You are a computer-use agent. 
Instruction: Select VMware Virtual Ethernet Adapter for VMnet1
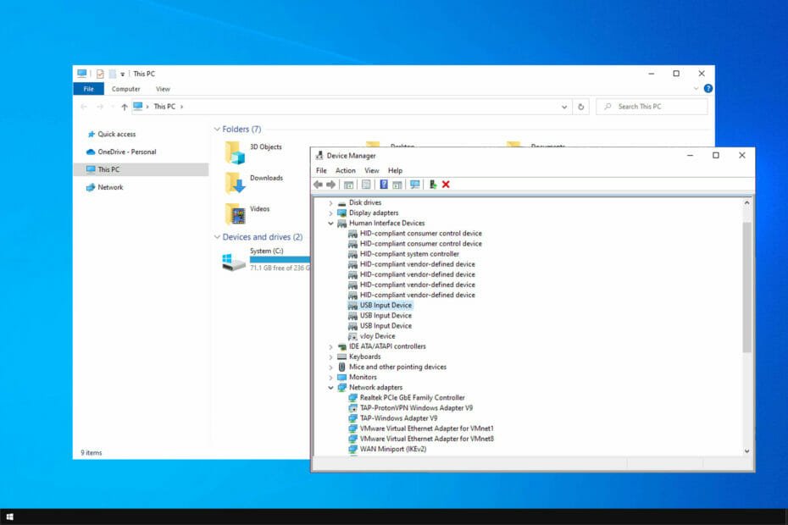[x=427, y=428]
